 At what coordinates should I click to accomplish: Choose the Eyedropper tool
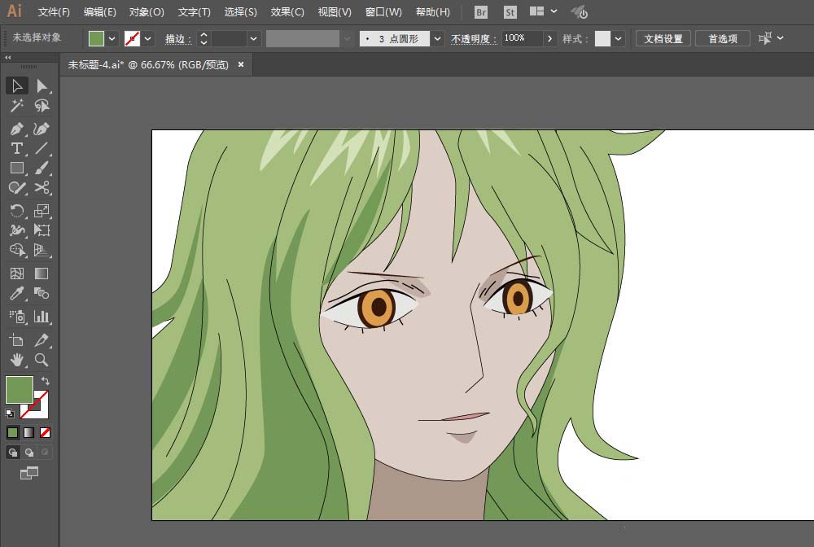click(x=16, y=294)
